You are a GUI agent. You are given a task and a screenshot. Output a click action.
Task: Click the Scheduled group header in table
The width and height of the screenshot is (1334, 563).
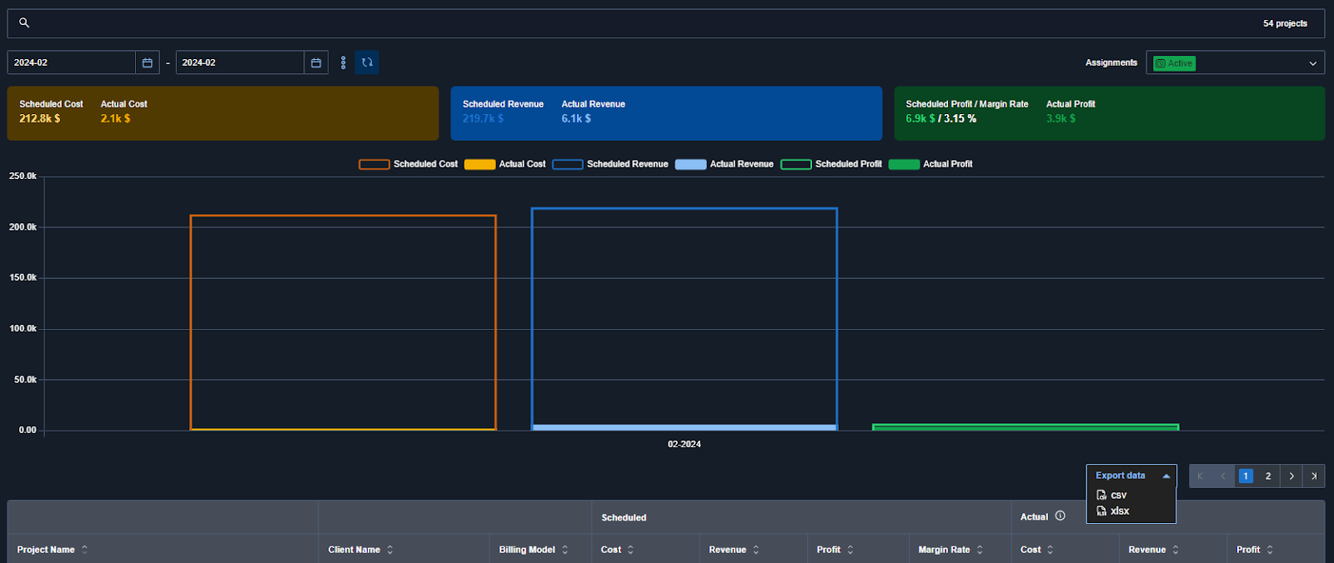coord(624,517)
